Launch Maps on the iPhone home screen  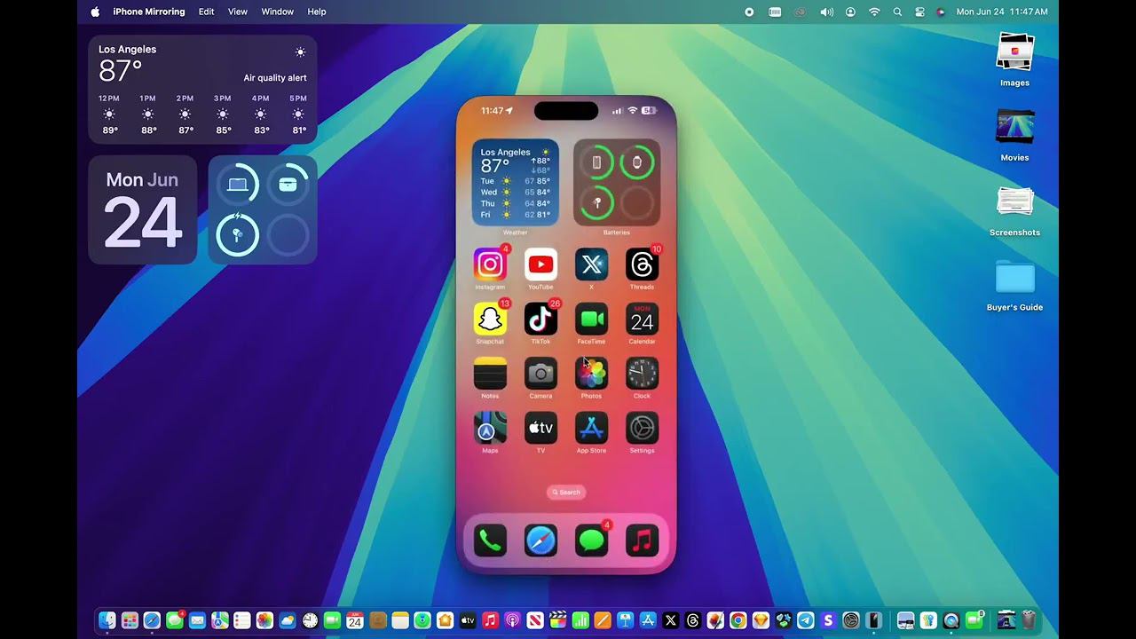[490, 428]
